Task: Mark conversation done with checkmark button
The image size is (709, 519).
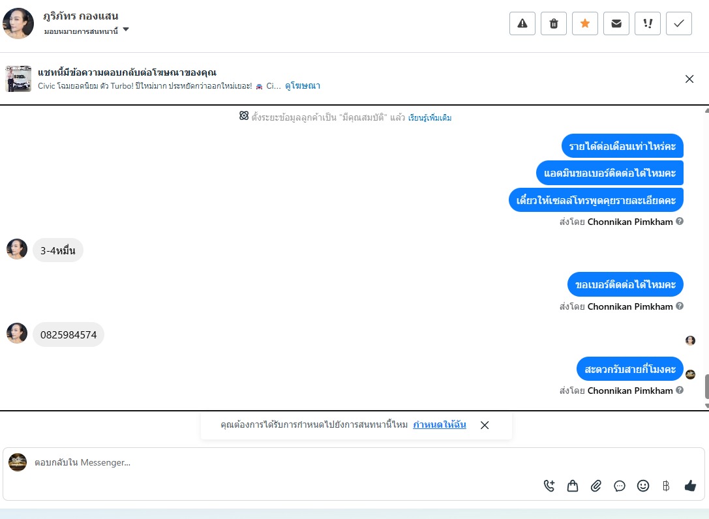Action: 679,23
